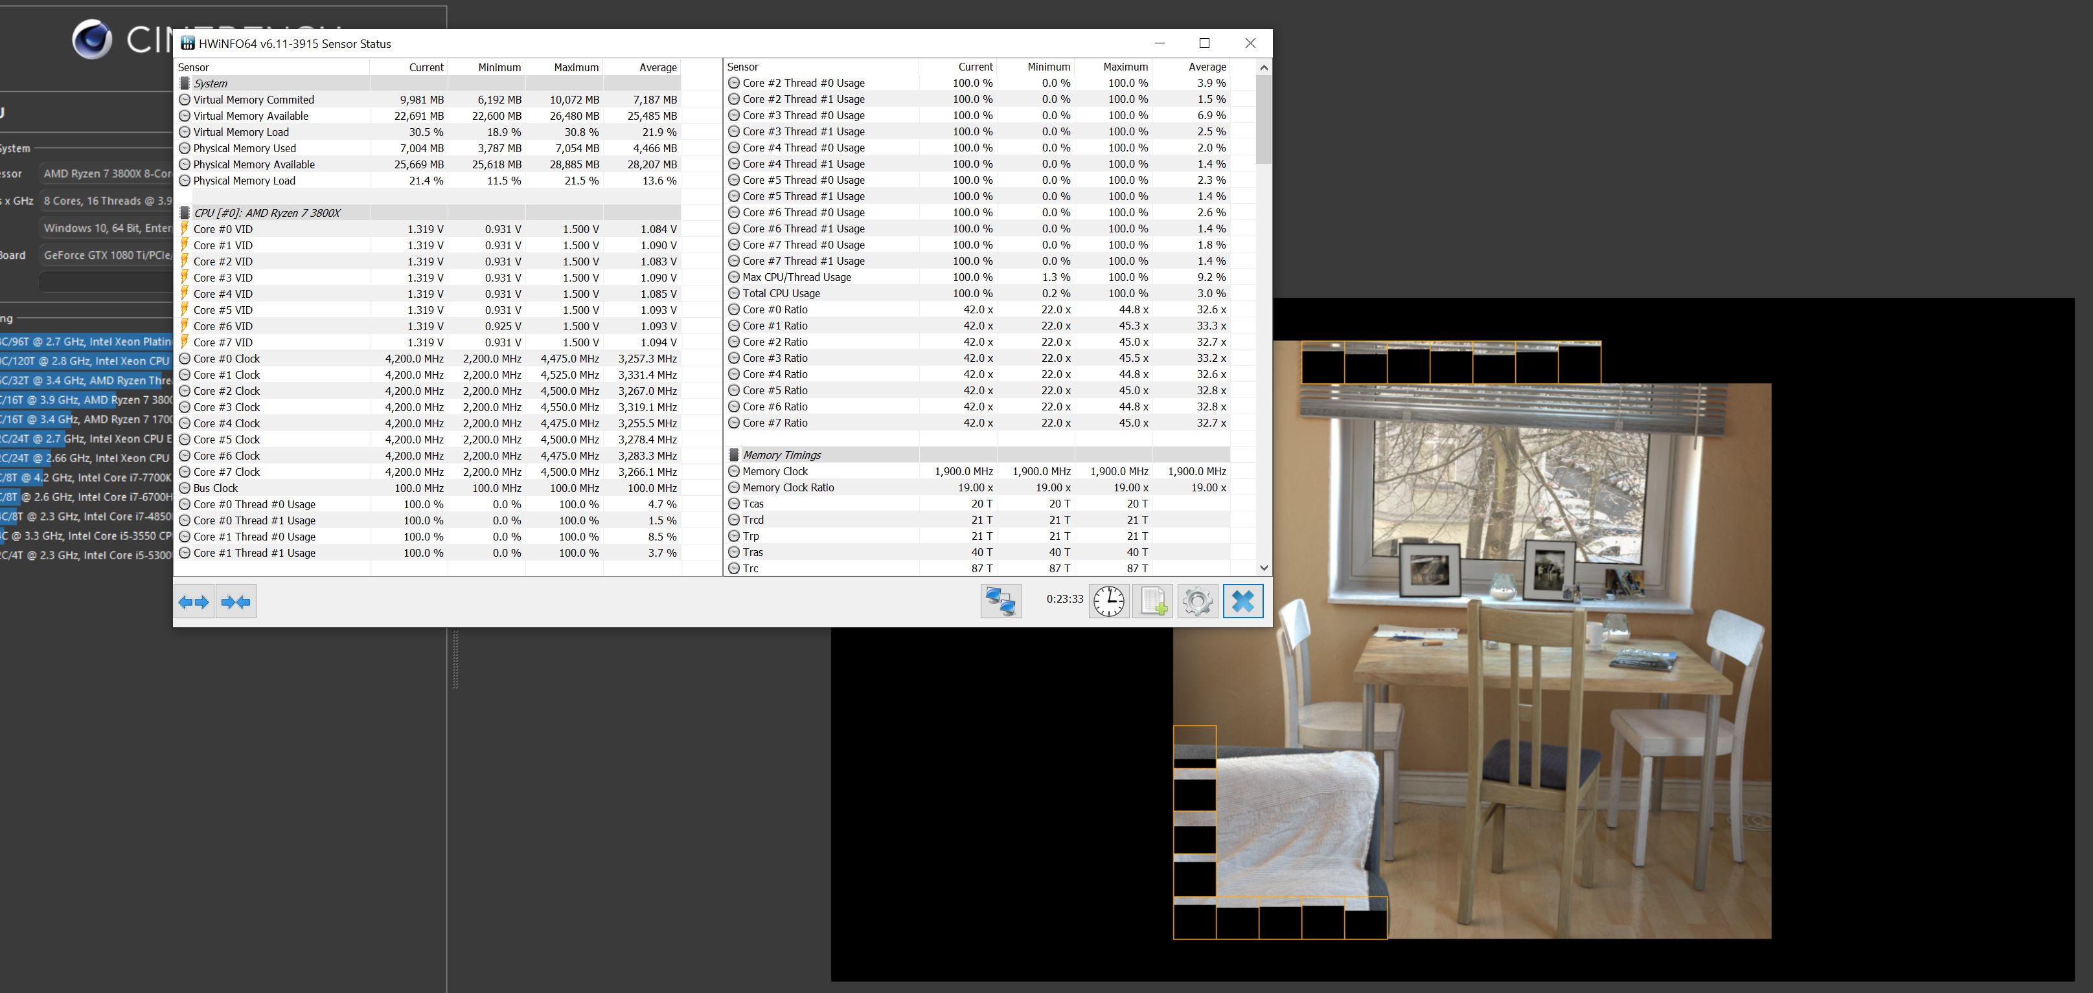Select the AMD Ryzen Threadripper ranking entry
2093x993 pixels.
[86, 381]
